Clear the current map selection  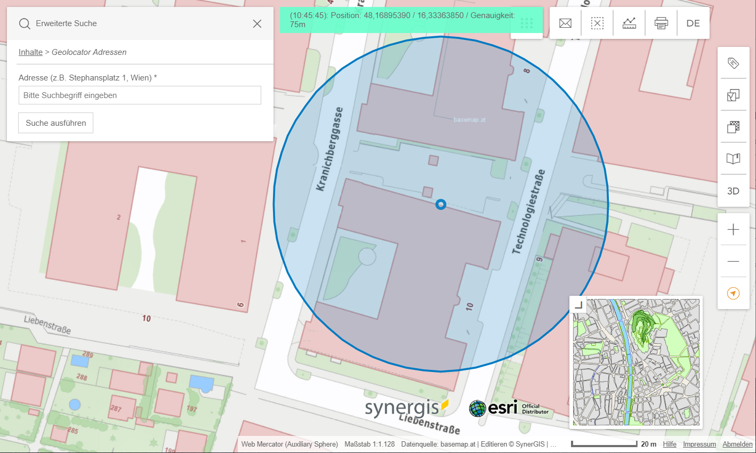click(x=597, y=23)
